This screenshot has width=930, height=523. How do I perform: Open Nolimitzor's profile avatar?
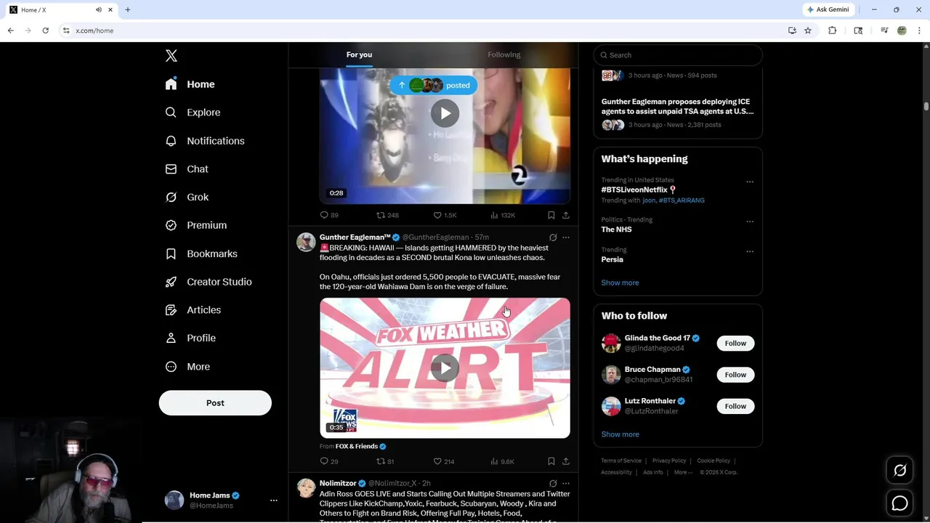306,488
